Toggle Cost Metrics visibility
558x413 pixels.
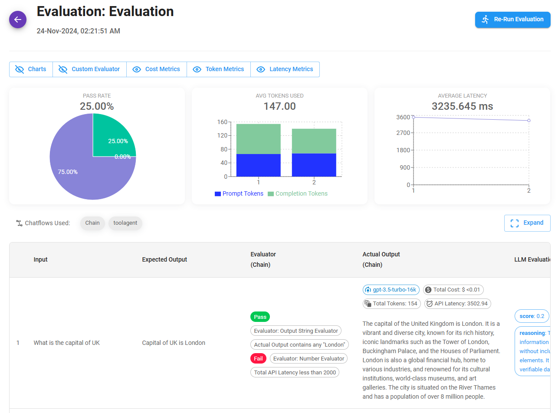click(x=156, y=69)
